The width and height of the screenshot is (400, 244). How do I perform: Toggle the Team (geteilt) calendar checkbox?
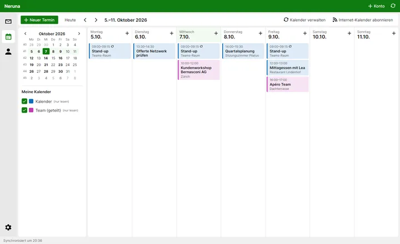click(24, 110)
